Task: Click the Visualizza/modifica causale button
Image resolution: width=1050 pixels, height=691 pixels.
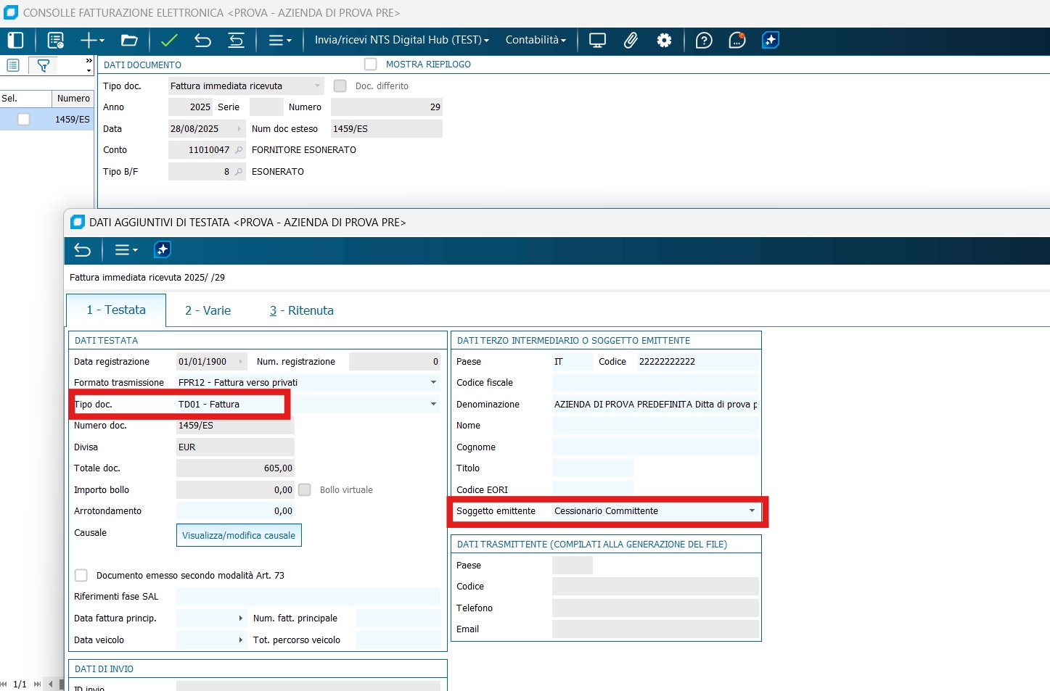Action: (x=239, y=536)
